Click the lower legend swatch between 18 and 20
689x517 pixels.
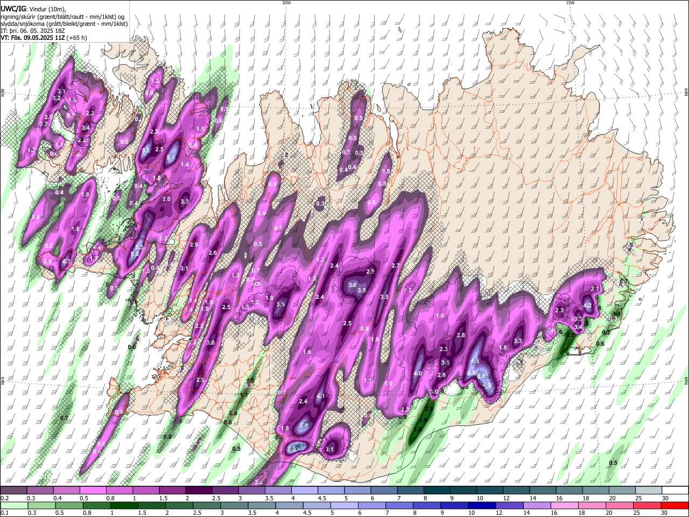[593, 505]
